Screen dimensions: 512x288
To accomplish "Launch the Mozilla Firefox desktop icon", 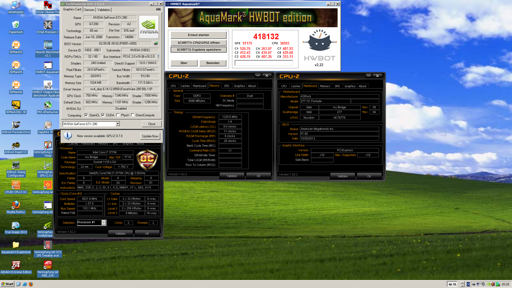I will point(16,207).
